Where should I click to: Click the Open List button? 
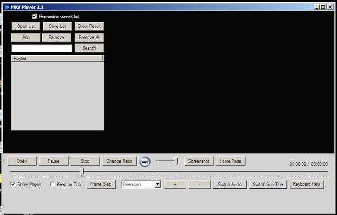click(x=26, y=26)
